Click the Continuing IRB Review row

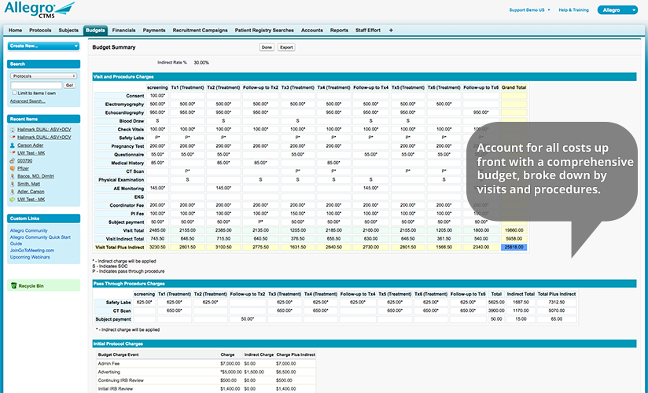[x=205, y=380]
